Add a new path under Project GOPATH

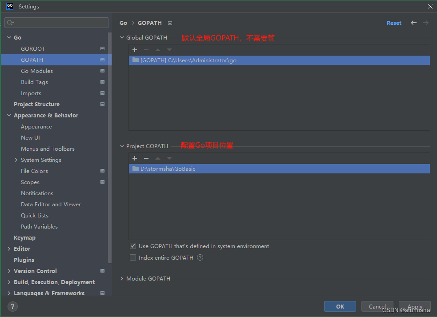pos(135,158)
